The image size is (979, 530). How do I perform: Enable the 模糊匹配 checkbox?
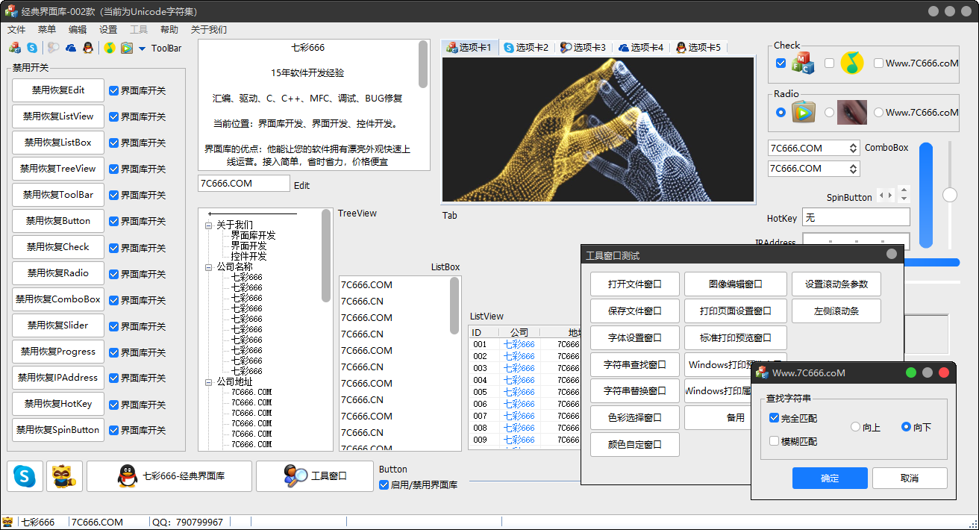[775, 441]
